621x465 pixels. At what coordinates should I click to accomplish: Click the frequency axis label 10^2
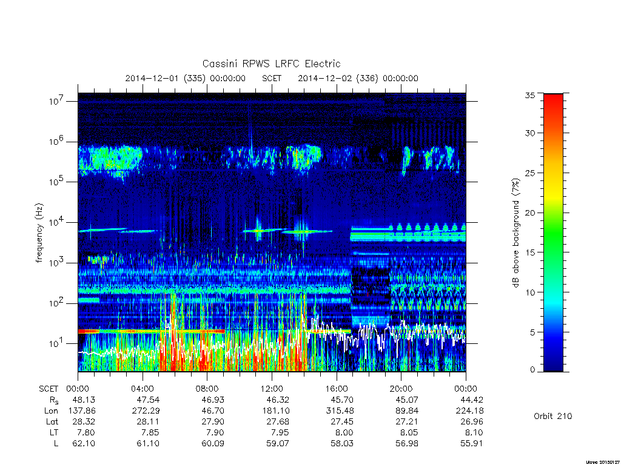(x=56, y=303)
